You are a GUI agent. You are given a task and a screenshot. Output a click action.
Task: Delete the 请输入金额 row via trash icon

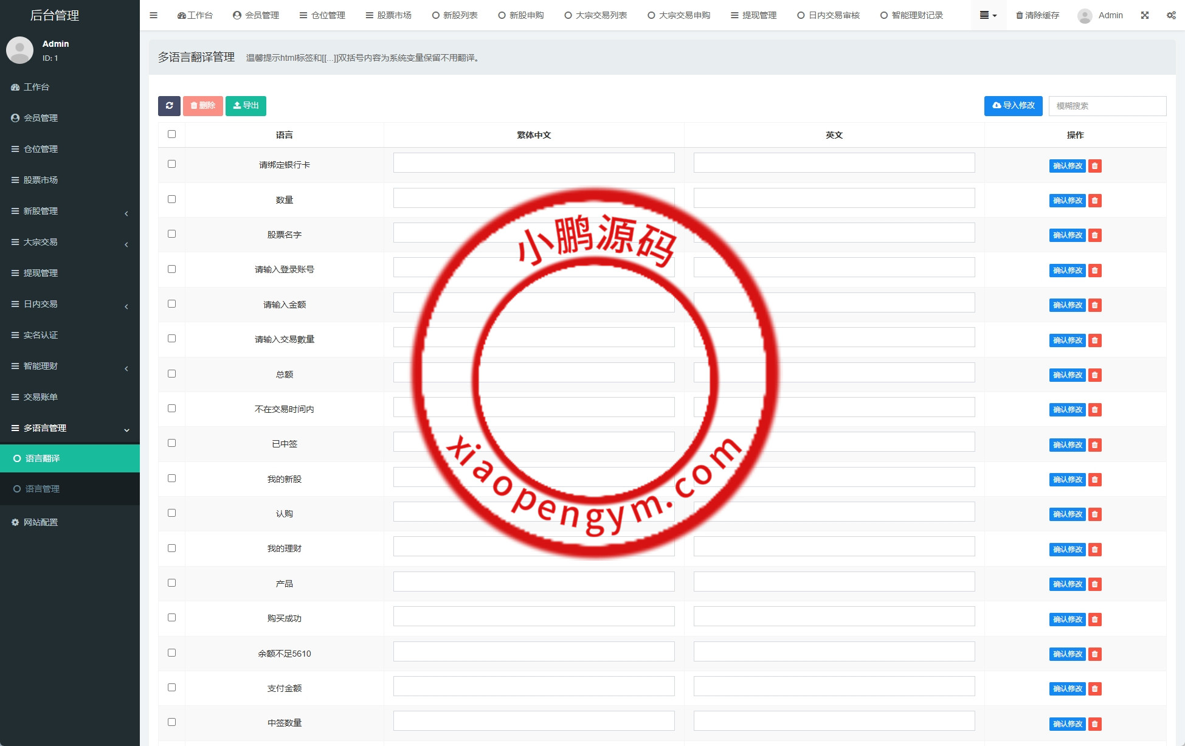[x=1095, y=305]
